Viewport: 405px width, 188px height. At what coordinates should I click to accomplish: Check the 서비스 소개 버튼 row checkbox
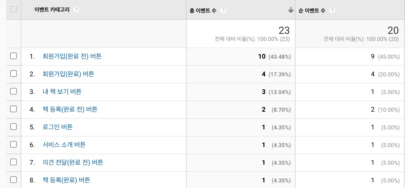[x=13, y=144]
